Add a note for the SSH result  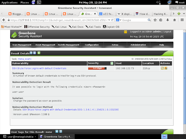click(x=162, y=68)
